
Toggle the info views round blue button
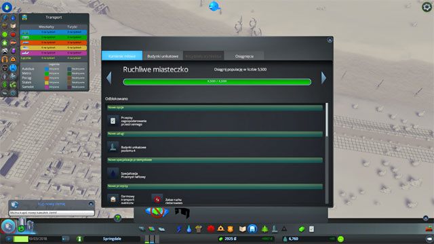click(x=7, y=7)
